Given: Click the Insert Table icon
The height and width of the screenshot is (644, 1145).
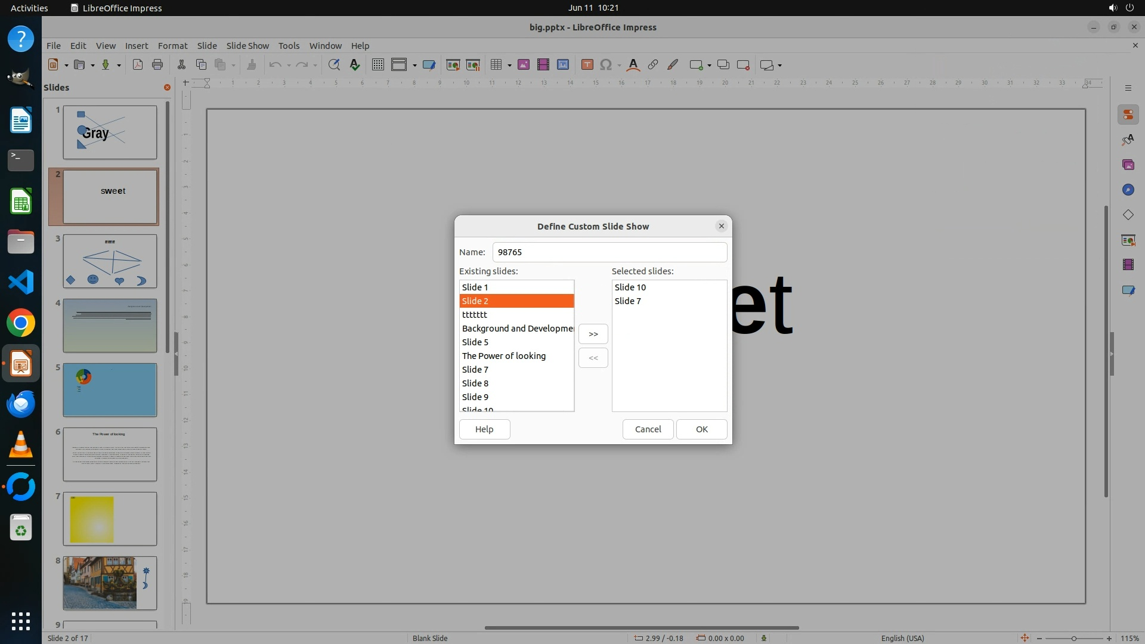Looking at the screenshot, I should [x=495, y=65].
